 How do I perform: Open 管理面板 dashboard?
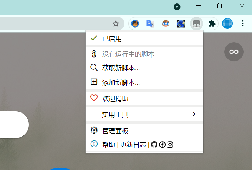[x=144, y=131]
